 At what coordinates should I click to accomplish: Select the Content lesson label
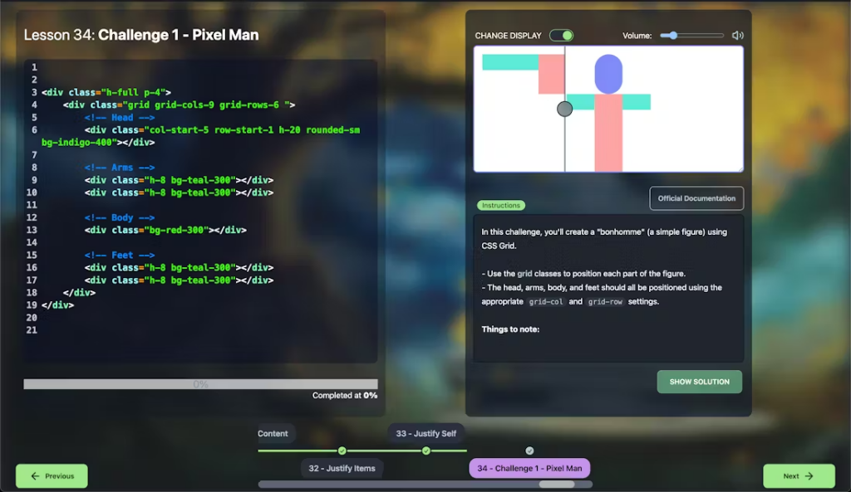tap(273, 433)
